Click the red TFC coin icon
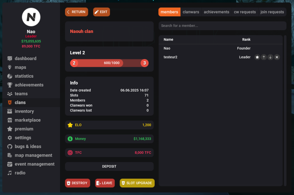The height and width of the screenshot is (195, 294). tap(70, 153)
